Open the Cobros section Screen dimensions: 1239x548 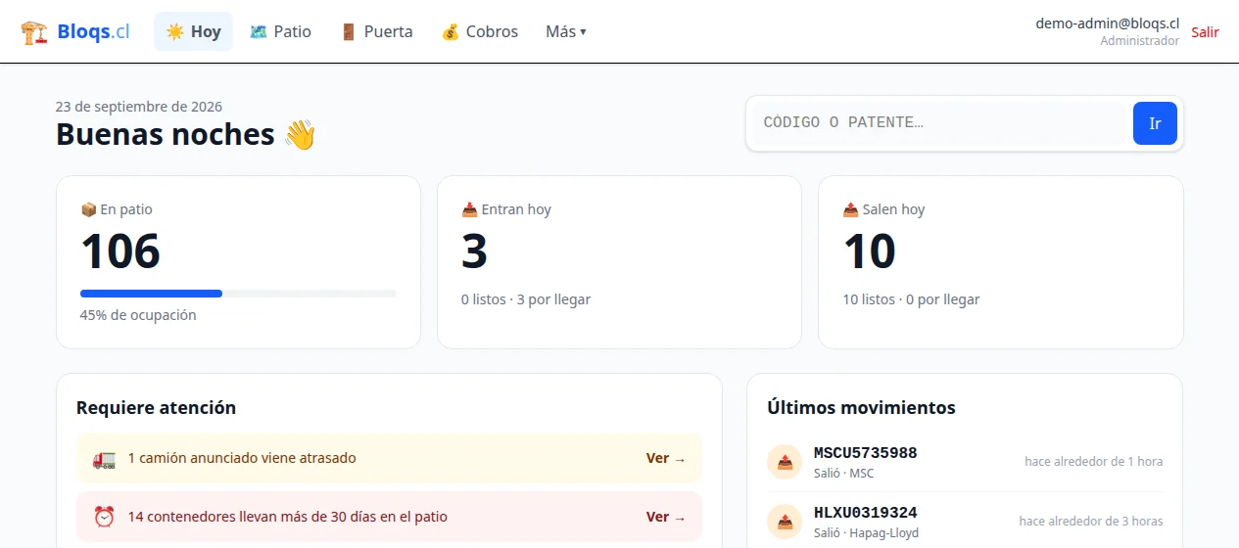[x=479, y=31]
